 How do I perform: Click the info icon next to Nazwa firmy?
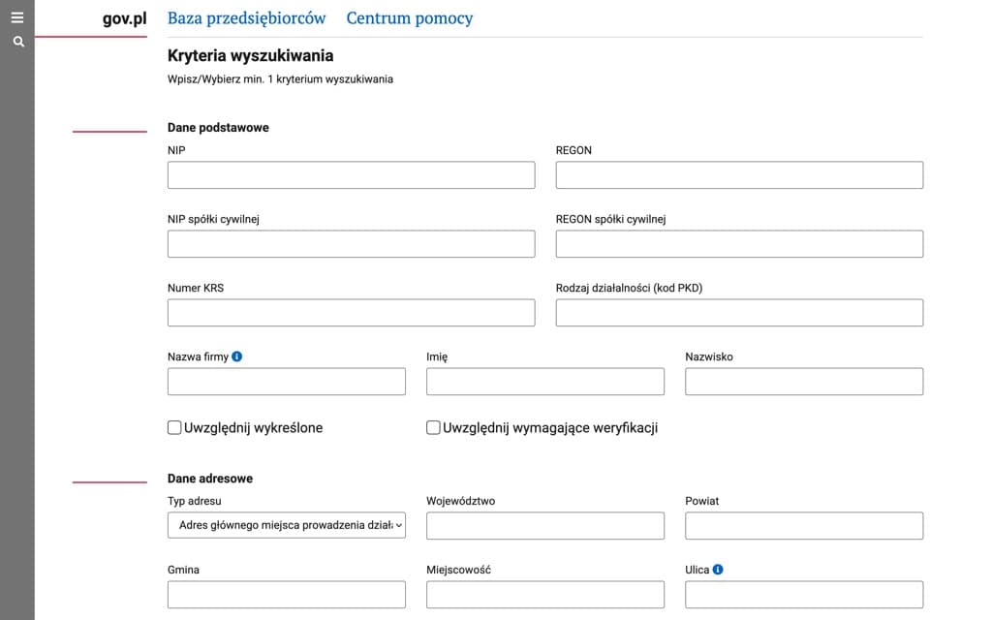click(x=235, y=355)
